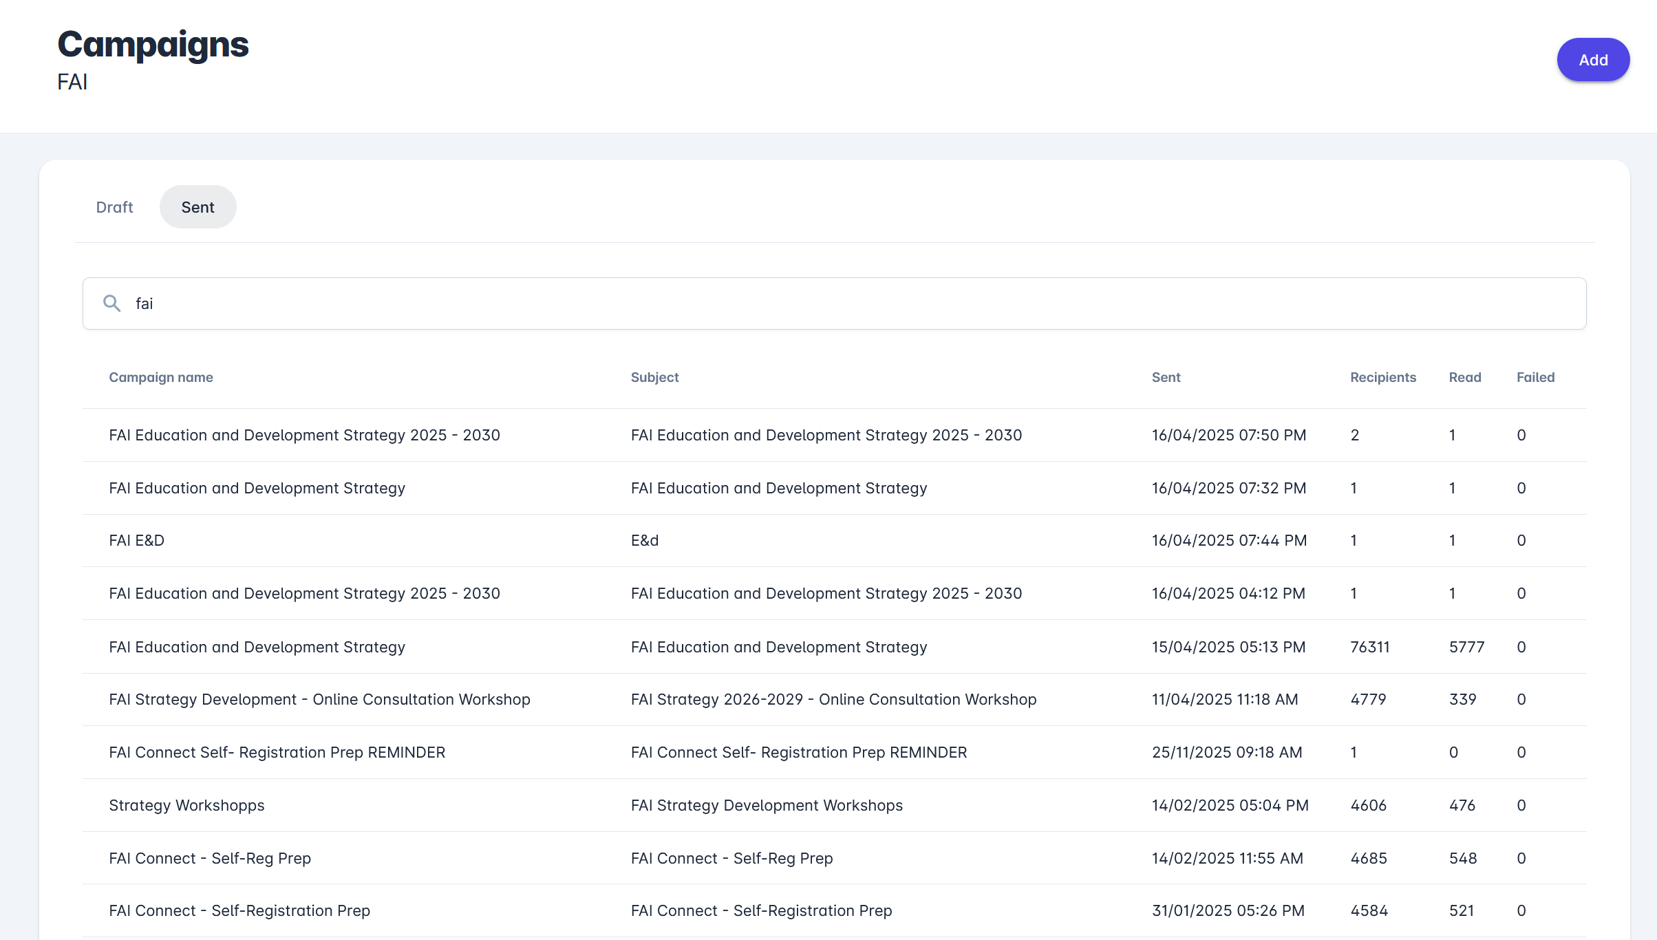
Task: Click the Failed column header
Action: 1535,377
